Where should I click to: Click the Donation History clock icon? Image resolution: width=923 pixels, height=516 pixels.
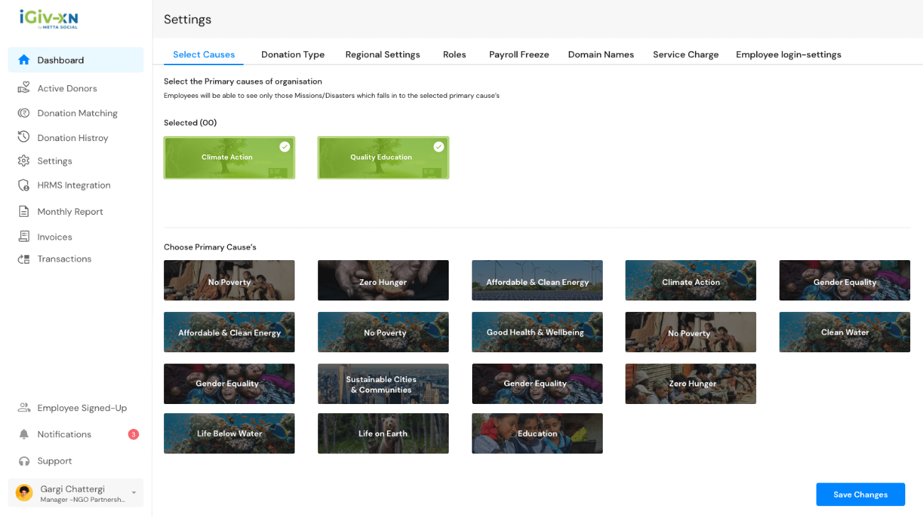click(x=24, y=138)
